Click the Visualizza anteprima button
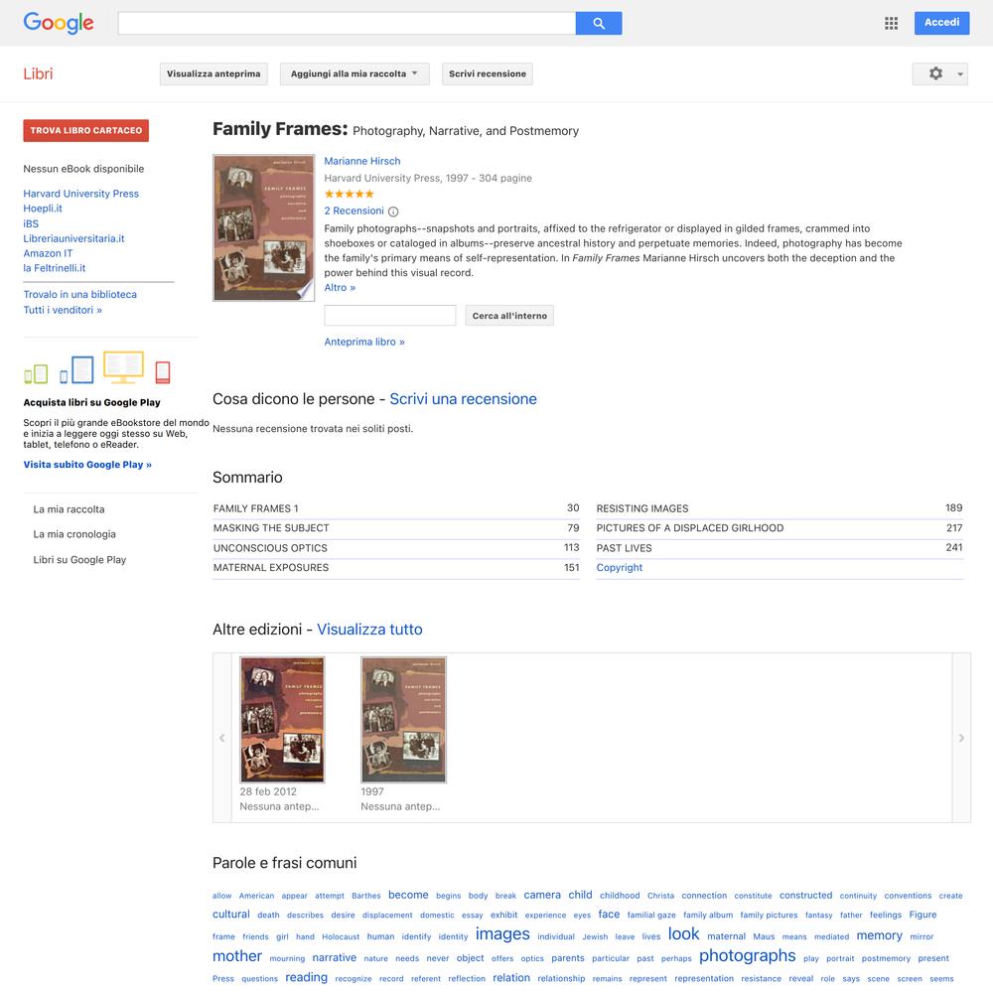Viewport: 993px width, 993px height. click(213, 73)
